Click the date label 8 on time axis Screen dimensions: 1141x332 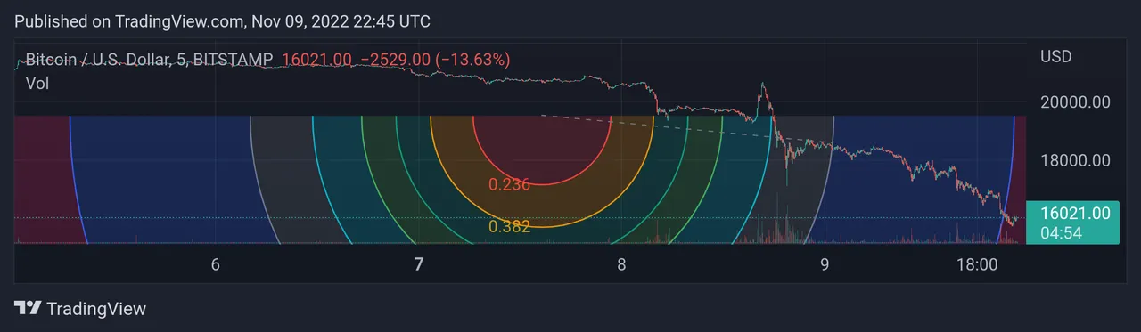click(x=621, y=264)
